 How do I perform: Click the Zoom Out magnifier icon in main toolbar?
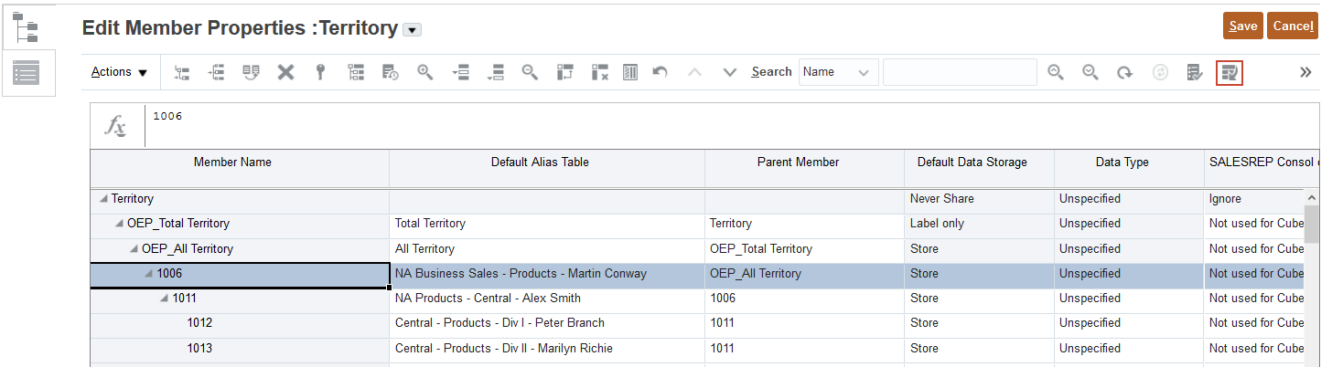pyautogui.click(x=530, y=72)
